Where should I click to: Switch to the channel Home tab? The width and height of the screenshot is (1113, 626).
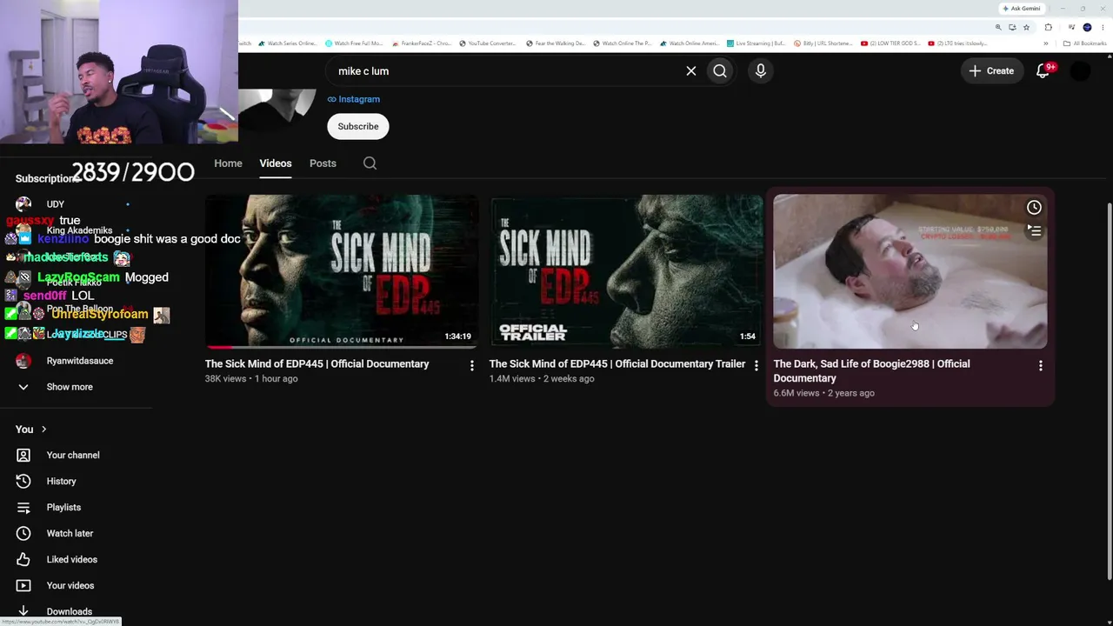pyautogui.click(x=228, y=163)
